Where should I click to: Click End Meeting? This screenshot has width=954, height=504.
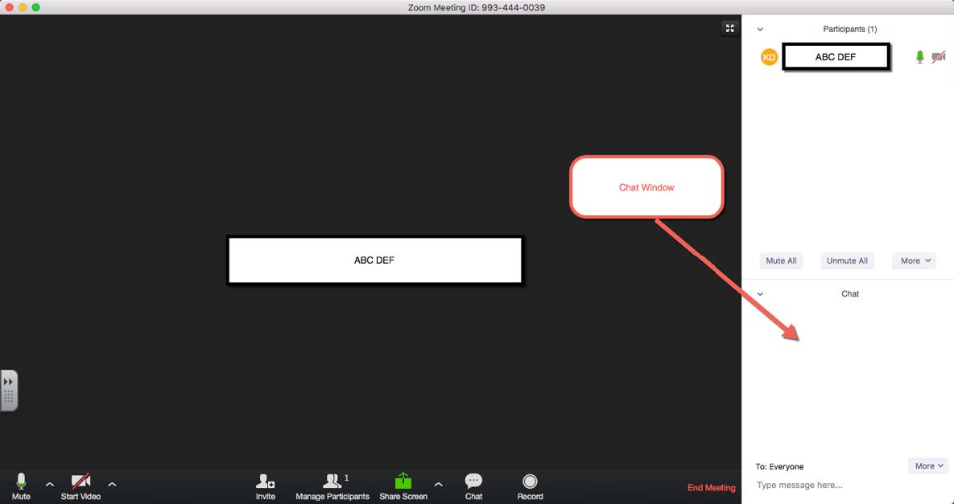(x=711, y=487)
